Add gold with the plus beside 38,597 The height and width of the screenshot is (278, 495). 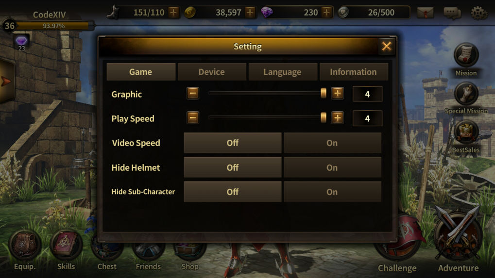coord(250,13)
